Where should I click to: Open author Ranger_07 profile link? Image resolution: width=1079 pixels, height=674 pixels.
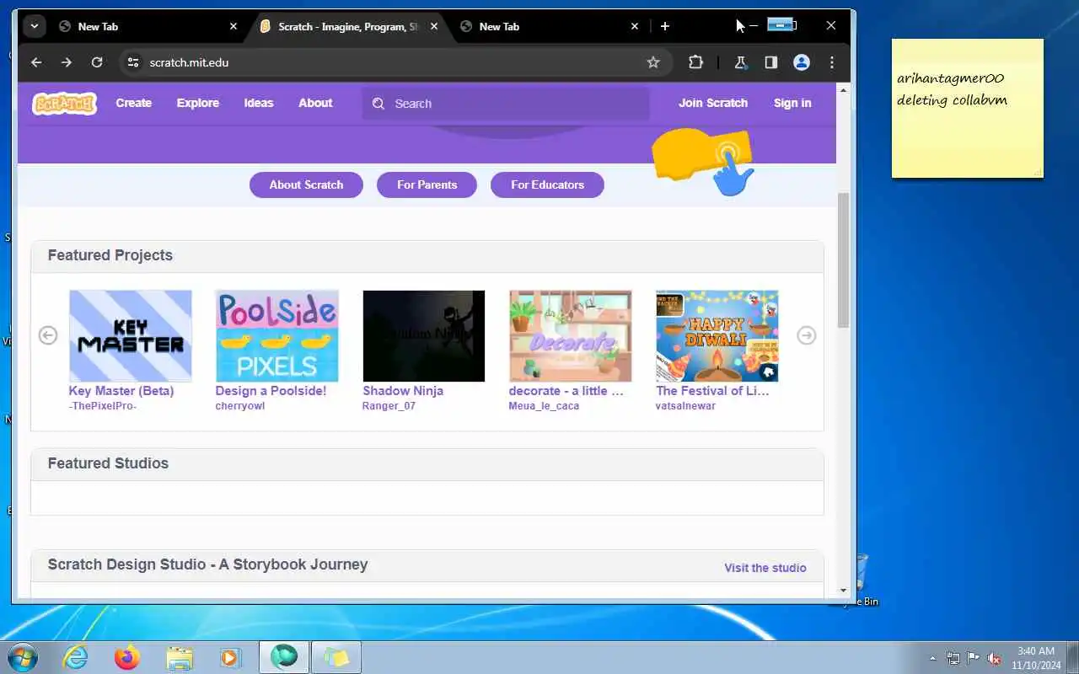(389, 406)
